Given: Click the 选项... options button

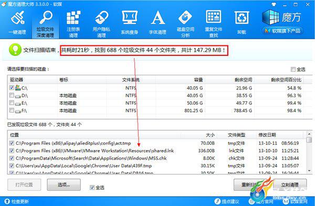Looking at the screenshot, I should point(64,185).
